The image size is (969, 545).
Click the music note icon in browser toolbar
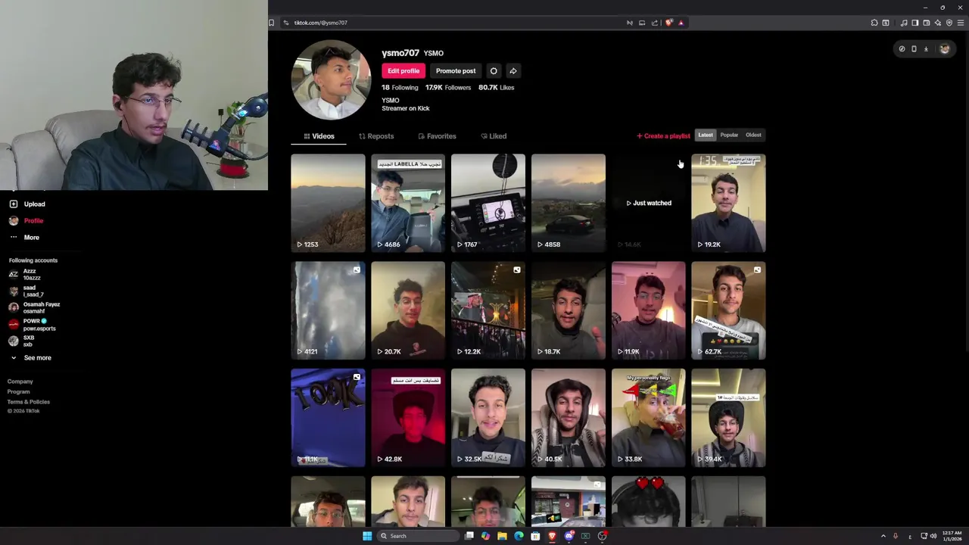[904, 23]
